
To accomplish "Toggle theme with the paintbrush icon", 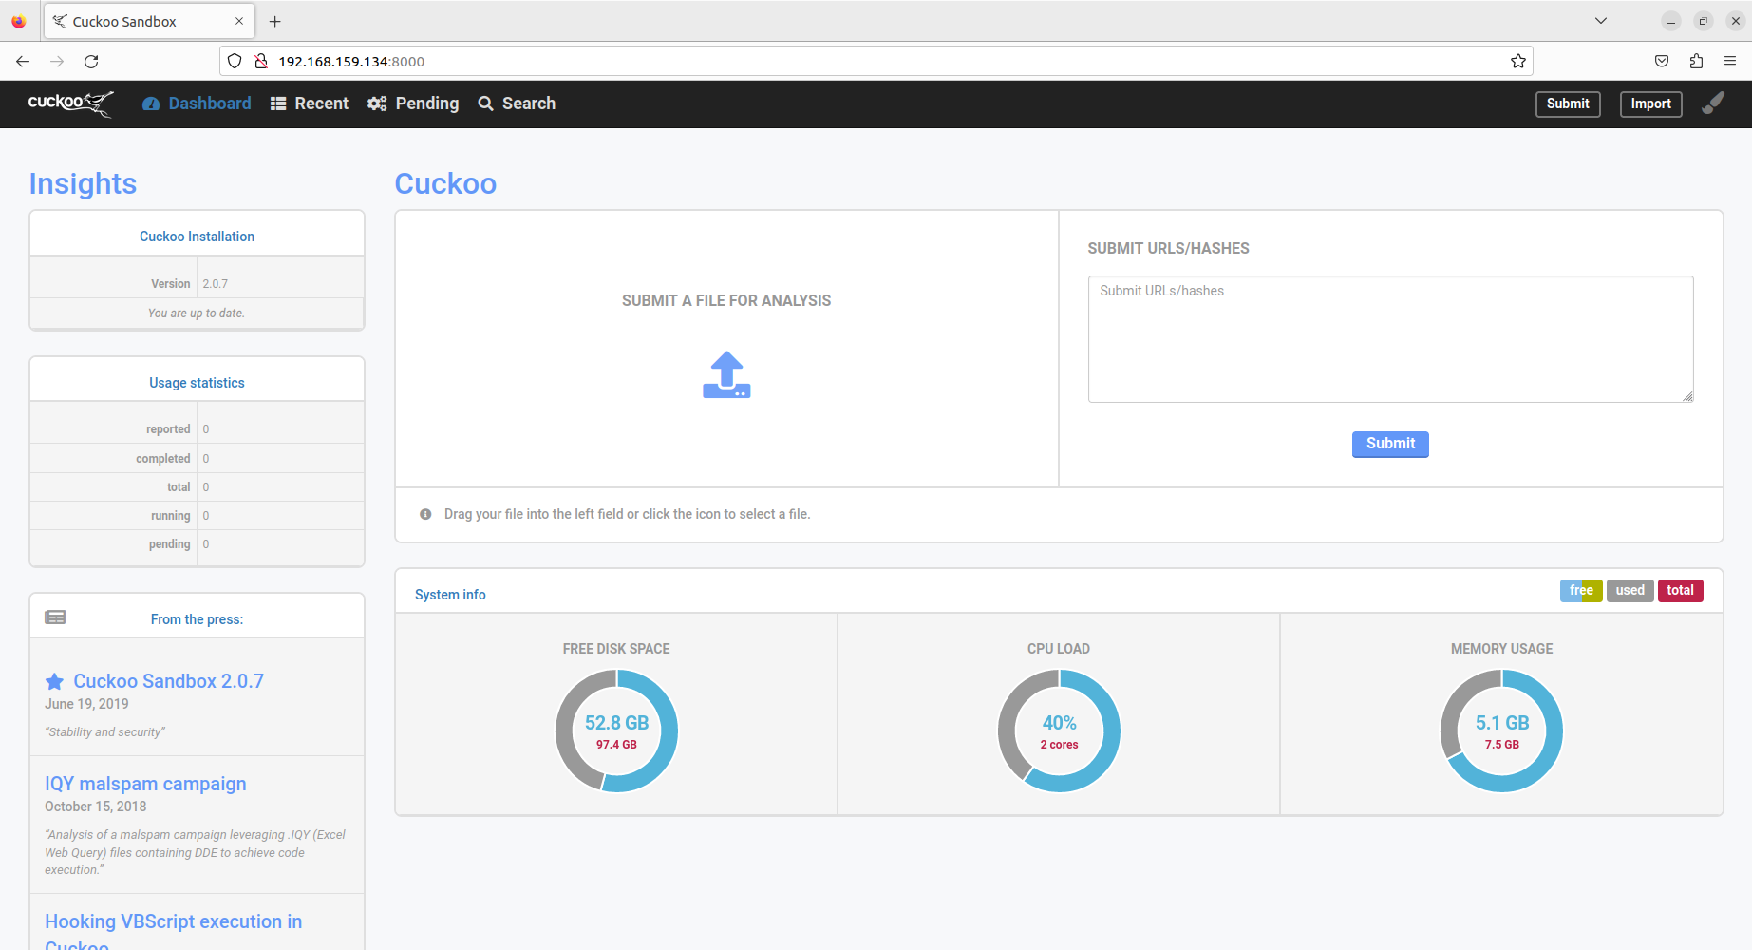I will pyautogui.click(x=1713, y=103).
